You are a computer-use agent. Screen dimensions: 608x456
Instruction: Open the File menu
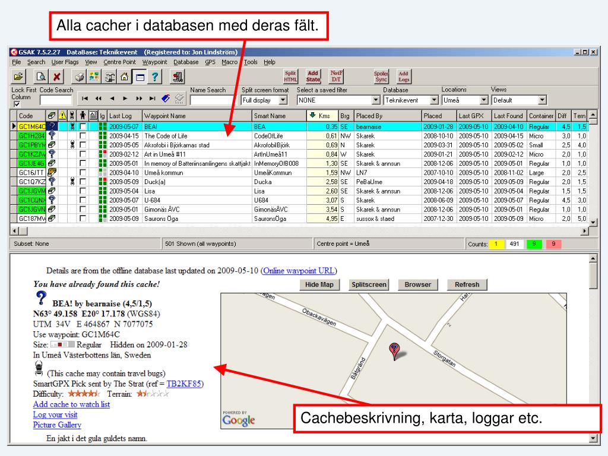(x=16, y=62)
